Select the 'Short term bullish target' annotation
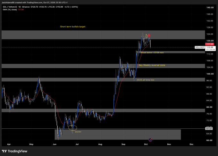This screenshot has width=218, height=156. click(x=73, y=27)
